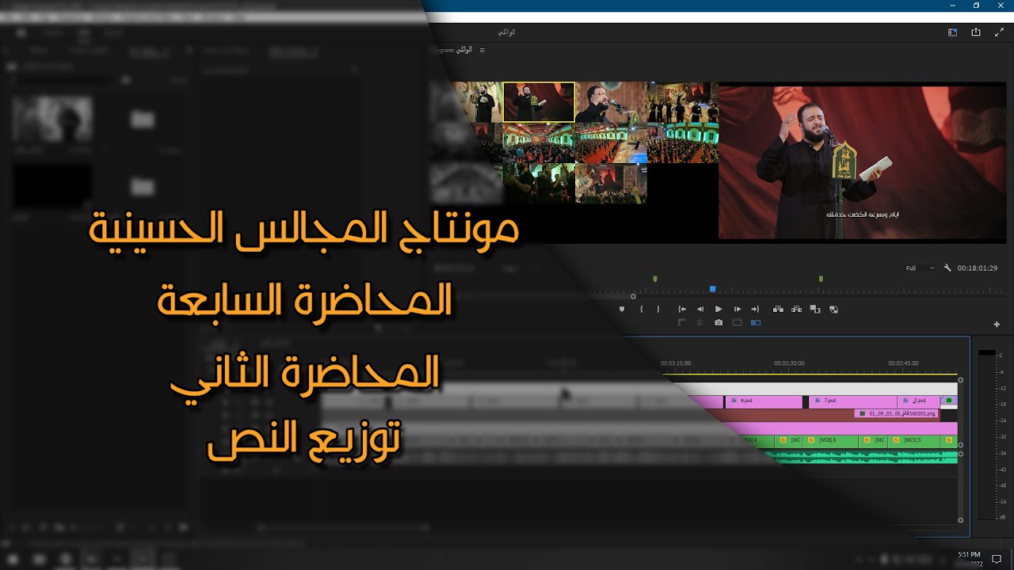The image size is (1014, 570).
Task: Open the Workspaces icon in the header
Action: pos(953,32)
